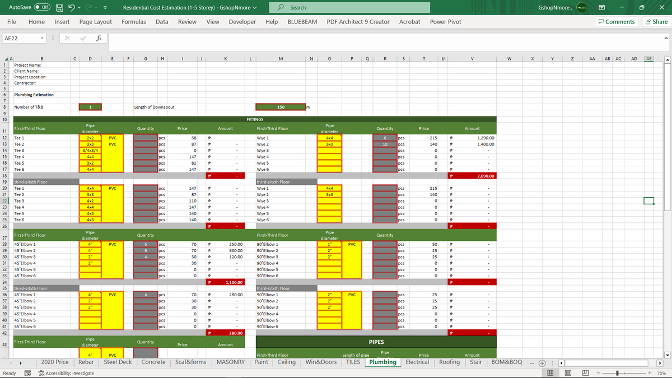Switch to Normal view icon
The height and width of the screenshot is (378, 672).
pos(550,373)
